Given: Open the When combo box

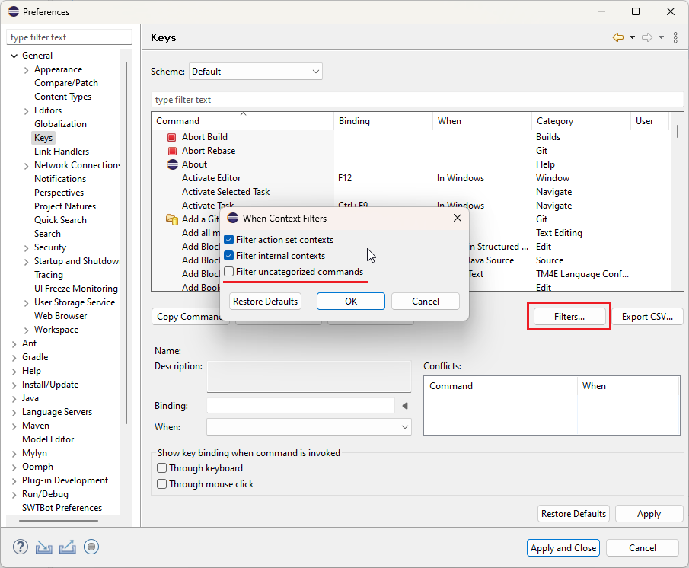Looking at the screenshot, I should 309,427.
